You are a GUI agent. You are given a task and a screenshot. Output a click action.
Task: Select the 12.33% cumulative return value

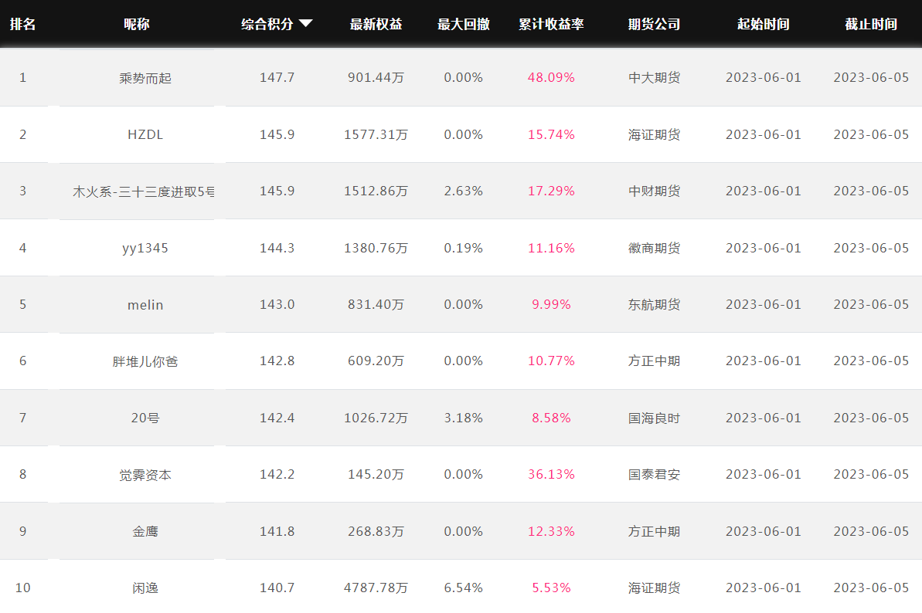pos(551,531)
